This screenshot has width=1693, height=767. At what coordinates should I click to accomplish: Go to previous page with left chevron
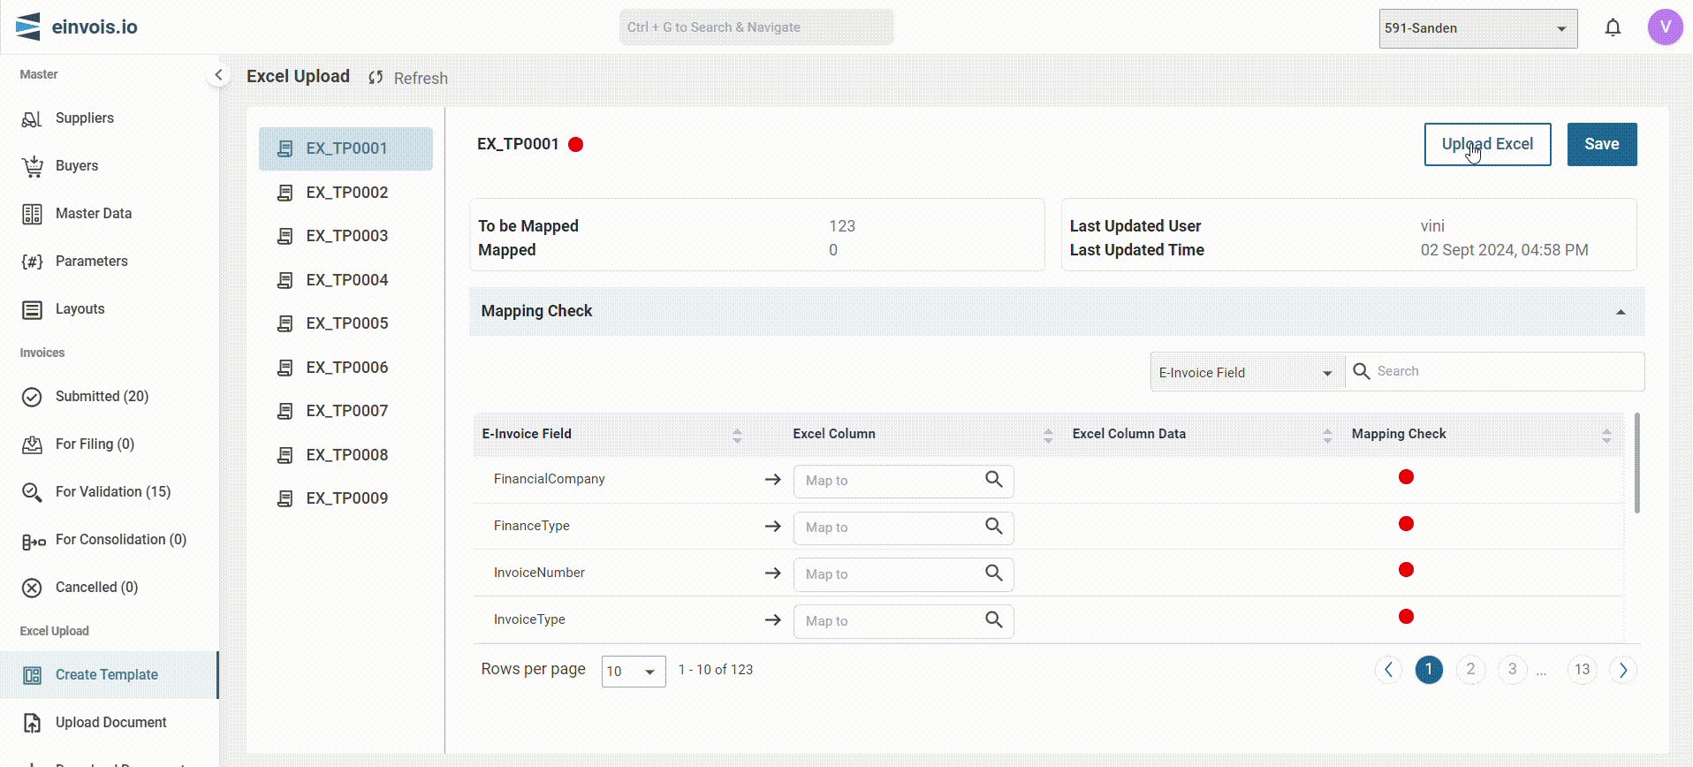(x=1388, y=670)
